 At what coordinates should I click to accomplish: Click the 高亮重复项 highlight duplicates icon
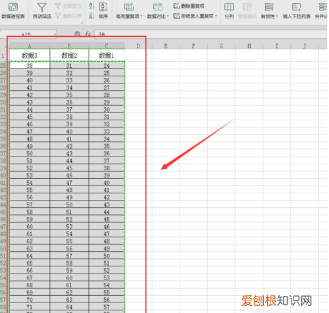click(x=129, y=7)
